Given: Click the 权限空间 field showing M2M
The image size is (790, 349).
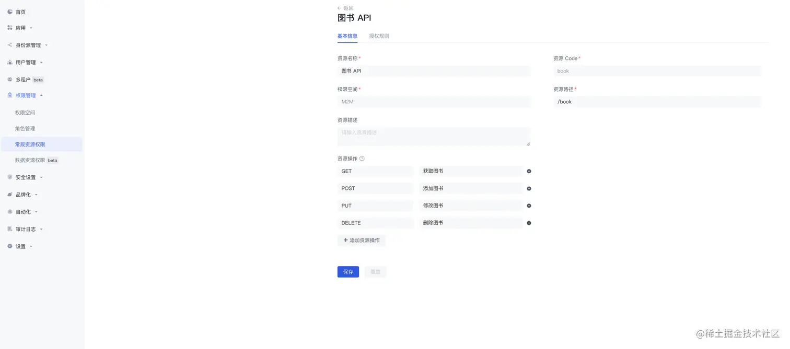Looking at the screenshot, I should coord(434,102).
